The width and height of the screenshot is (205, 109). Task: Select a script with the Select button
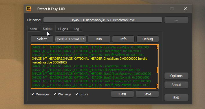click(42, 39)
